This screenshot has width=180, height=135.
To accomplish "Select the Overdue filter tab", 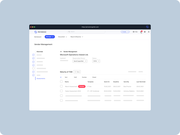I will (x=84, y=77).
